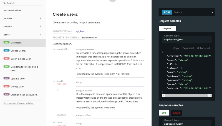The image size is (222, 126).
Task: Expand all request sample fields
Action: [188, 48]
